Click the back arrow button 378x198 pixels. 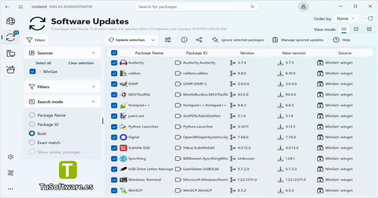(x=7, y=7)
